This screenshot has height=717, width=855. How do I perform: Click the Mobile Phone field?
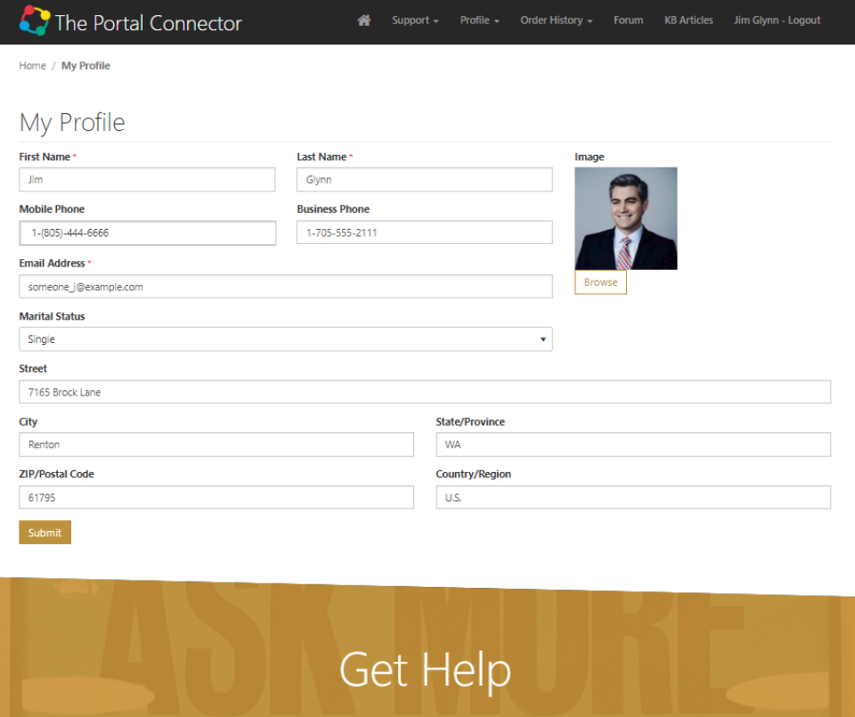pyautogui.click(x=147, y=232)
